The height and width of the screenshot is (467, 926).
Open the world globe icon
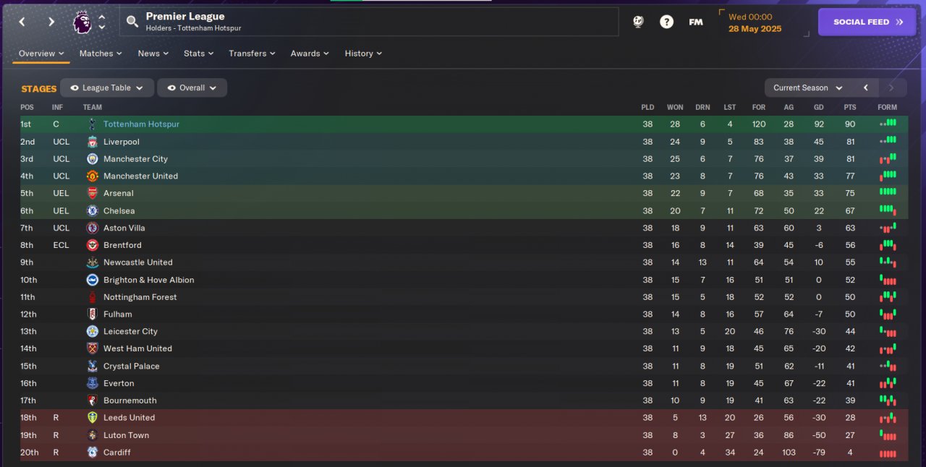[638, 22]
